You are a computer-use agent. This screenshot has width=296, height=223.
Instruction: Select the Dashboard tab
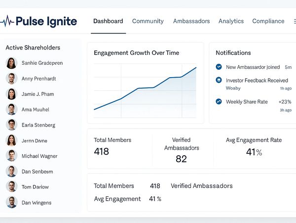(108, 21)
